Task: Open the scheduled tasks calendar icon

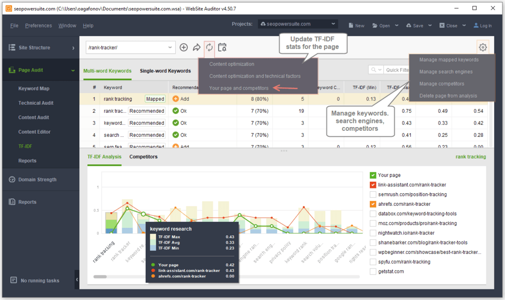Action: (x=222, y=47)
